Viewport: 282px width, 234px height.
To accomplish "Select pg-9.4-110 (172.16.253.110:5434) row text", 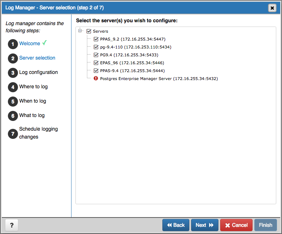I will pos(135,47).
